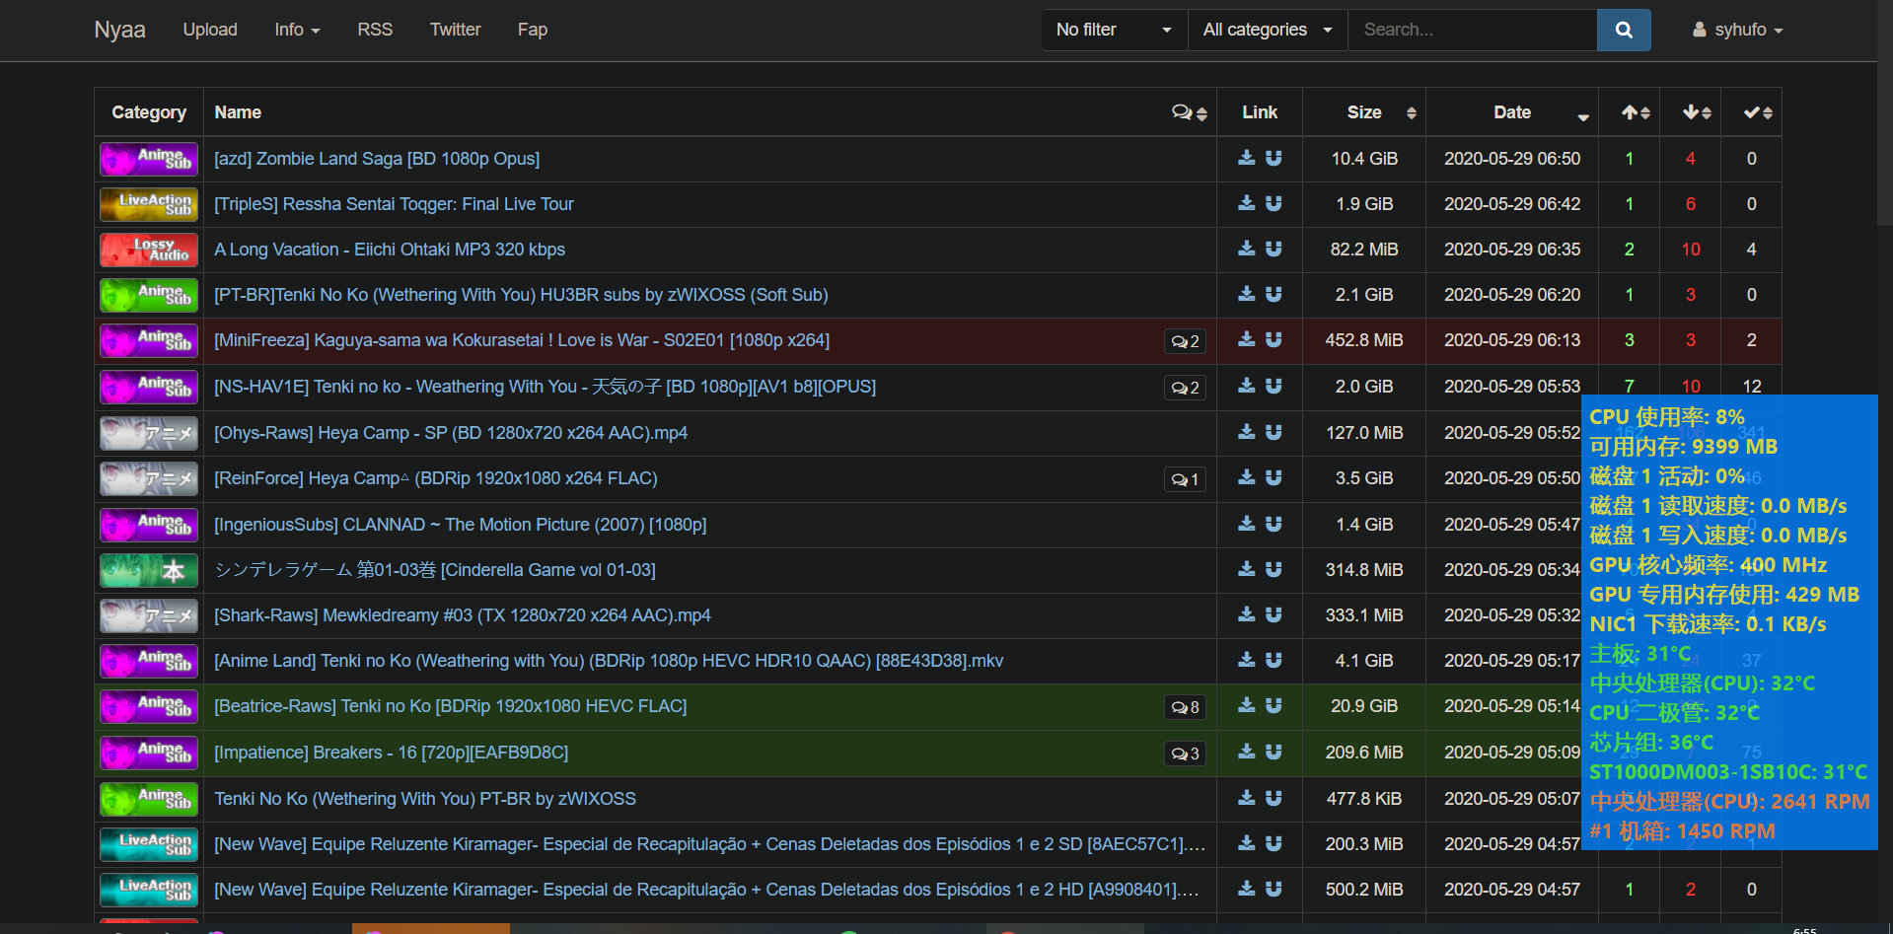Open the Upload page
The image size is (1893, 934).
tap(210, 30)
